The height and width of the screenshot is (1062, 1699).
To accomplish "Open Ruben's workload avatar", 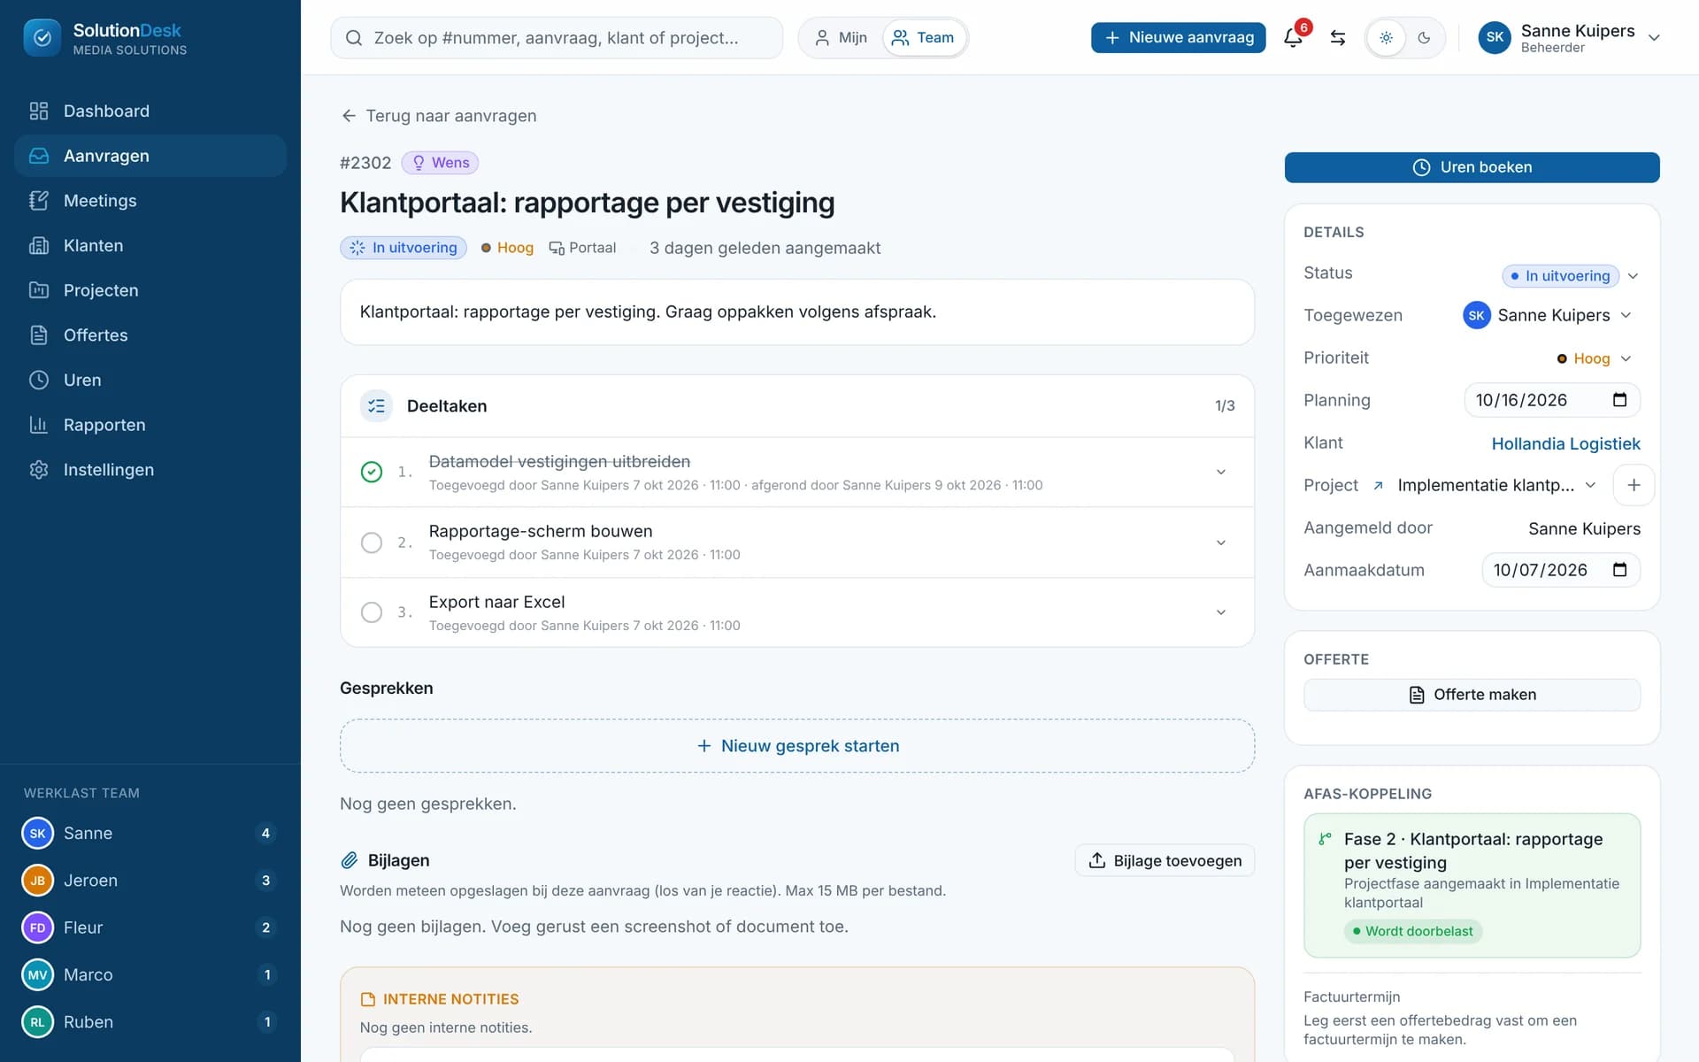I will click(37, 1021).
